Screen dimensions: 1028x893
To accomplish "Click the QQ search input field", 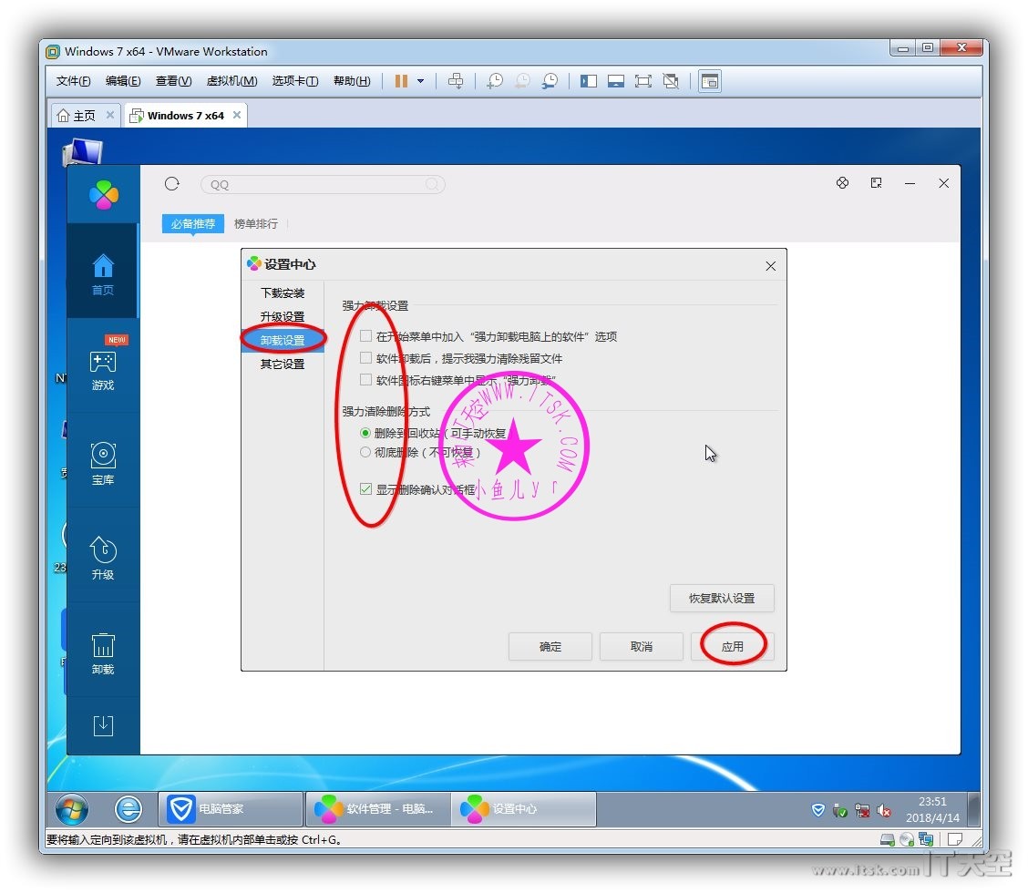I will click(314, 185).
